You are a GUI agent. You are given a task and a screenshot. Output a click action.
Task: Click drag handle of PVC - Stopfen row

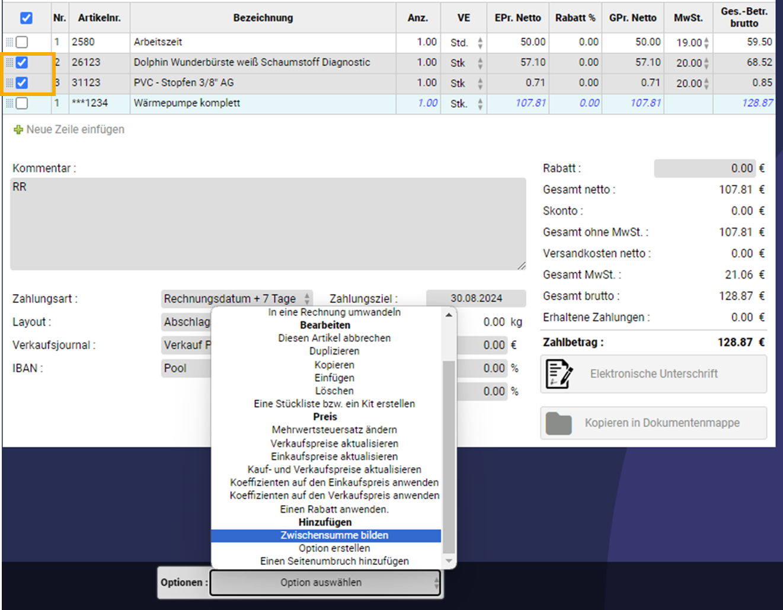[x=9, y=83]
